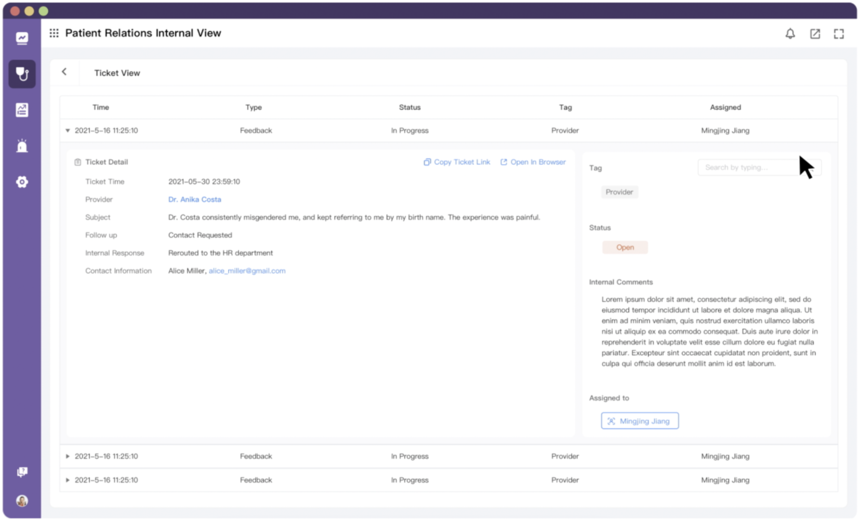Click the open external window icon
This screenshot has width=860, height=522.
click(815, 34)
